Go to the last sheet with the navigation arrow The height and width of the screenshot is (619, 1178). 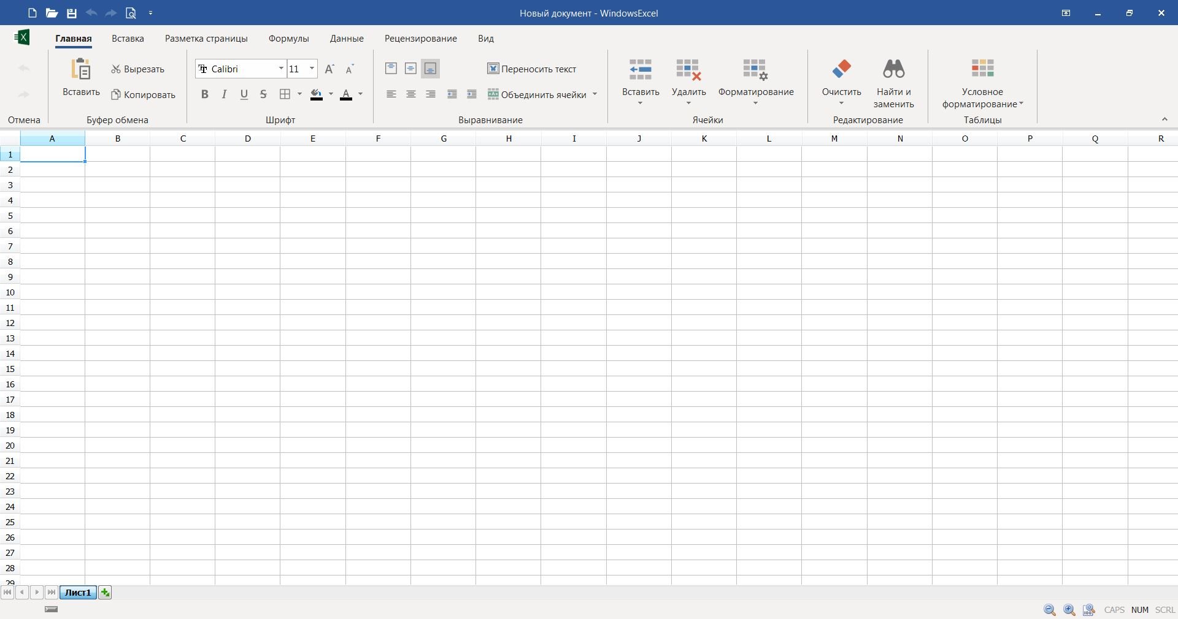pyautogui.click(x=52, y=593)
